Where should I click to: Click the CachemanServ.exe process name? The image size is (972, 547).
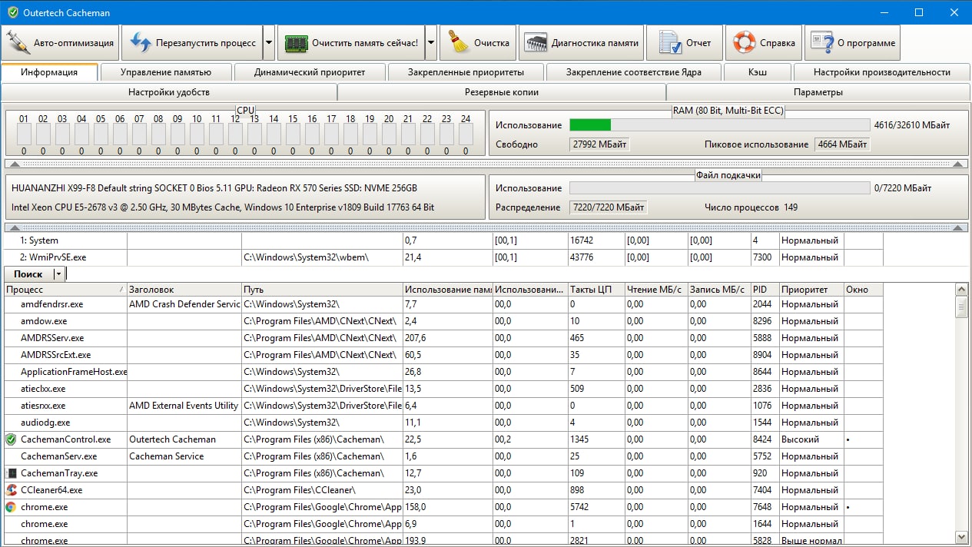tap(58, 456)
